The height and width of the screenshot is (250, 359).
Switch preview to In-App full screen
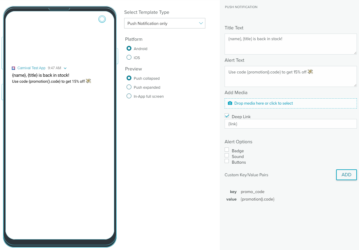(129, 96)
